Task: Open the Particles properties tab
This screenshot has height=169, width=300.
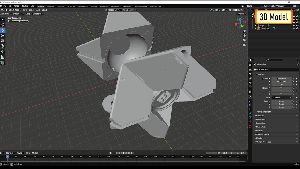Action: (250, 105)
